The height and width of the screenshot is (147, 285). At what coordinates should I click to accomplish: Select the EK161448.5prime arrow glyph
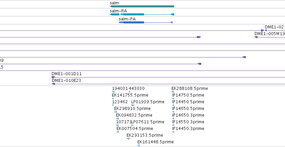(138, 145)
